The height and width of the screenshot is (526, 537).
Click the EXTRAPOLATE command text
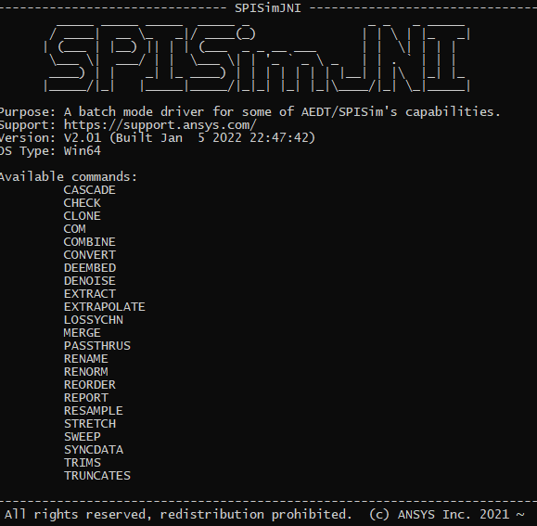click(x=105, y=307)
